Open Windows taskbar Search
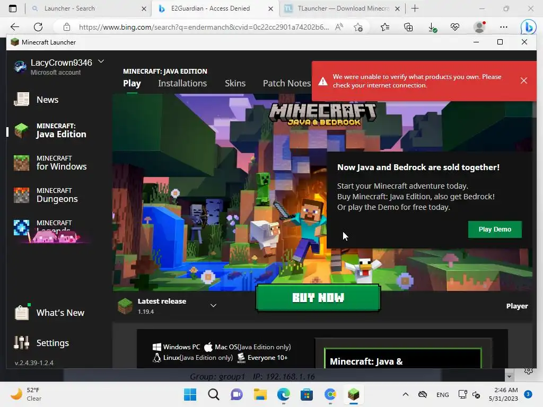This screenshot has height=407, width=543. [x=214, y=394]
